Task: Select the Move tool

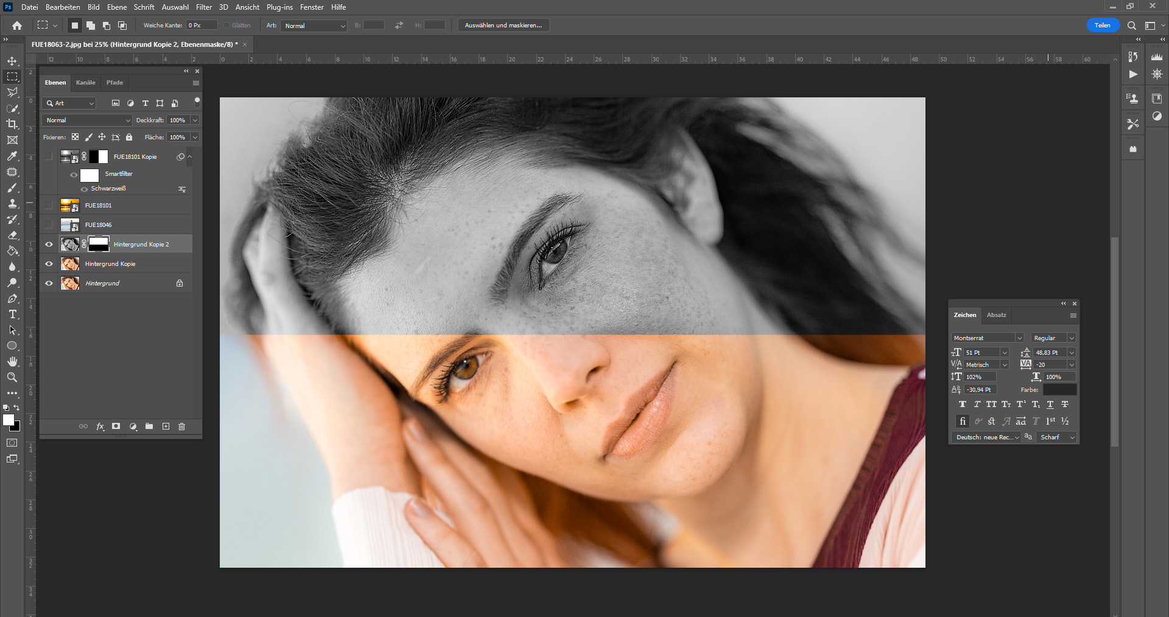Action: click(12, 61)
